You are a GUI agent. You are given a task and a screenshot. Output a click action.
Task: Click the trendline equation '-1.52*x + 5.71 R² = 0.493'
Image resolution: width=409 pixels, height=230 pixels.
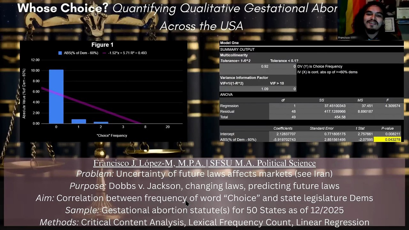click(x=127, y=53)
